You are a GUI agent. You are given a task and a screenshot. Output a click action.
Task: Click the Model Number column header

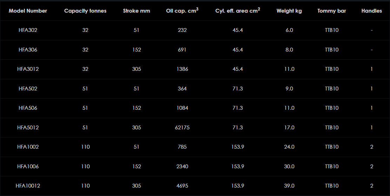28,11
